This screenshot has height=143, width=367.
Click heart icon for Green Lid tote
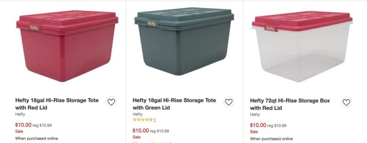tap(229, 102)
